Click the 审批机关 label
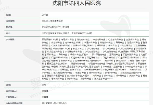 10,21
